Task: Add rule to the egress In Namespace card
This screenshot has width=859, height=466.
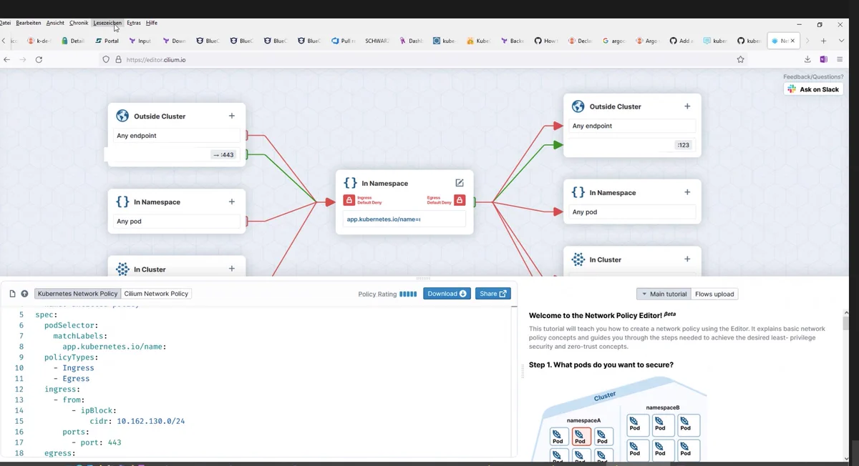Action: point(687,192)
